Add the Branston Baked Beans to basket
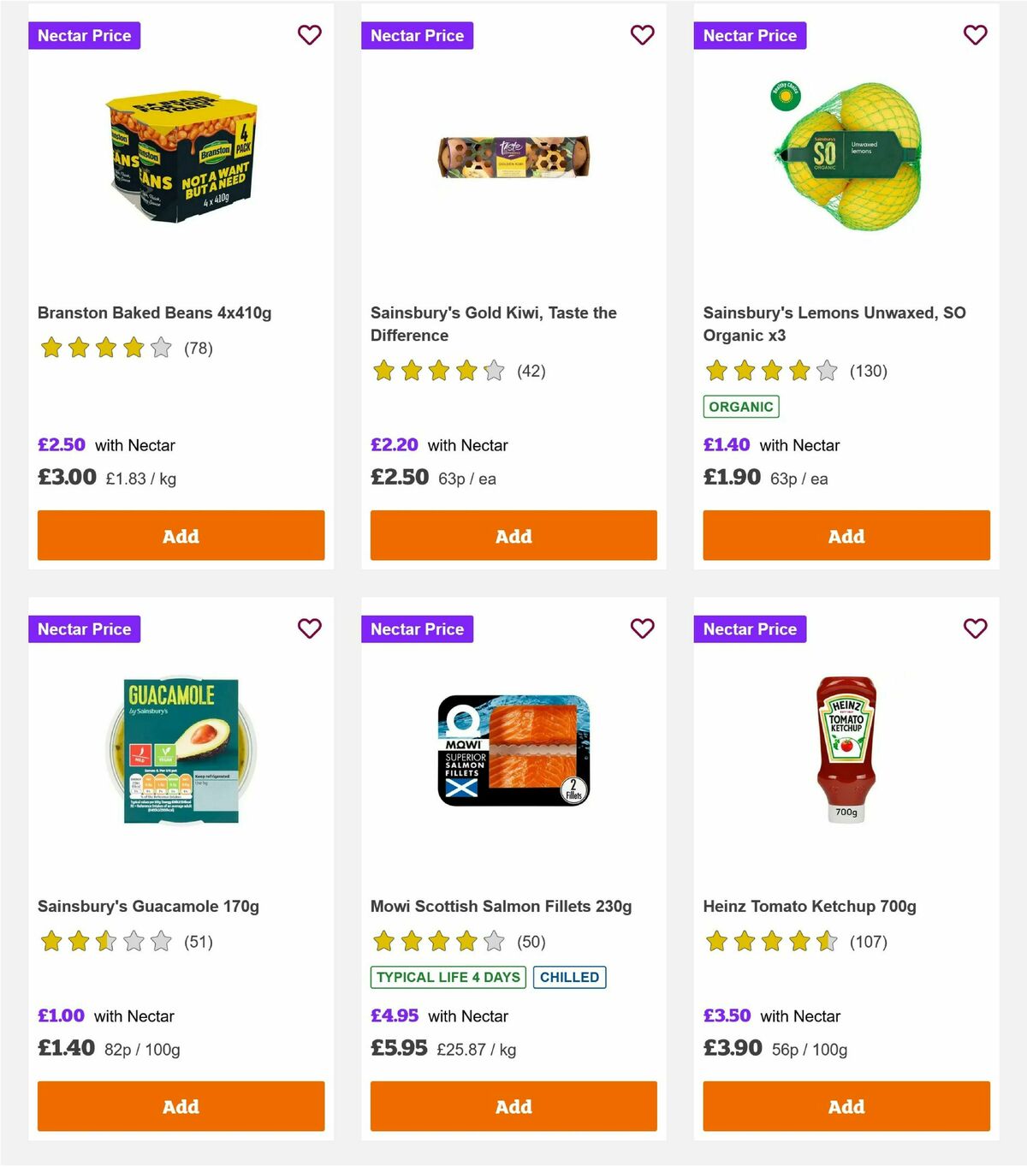This screenshot has width=1027, height=1167. [x=181, y=535]
